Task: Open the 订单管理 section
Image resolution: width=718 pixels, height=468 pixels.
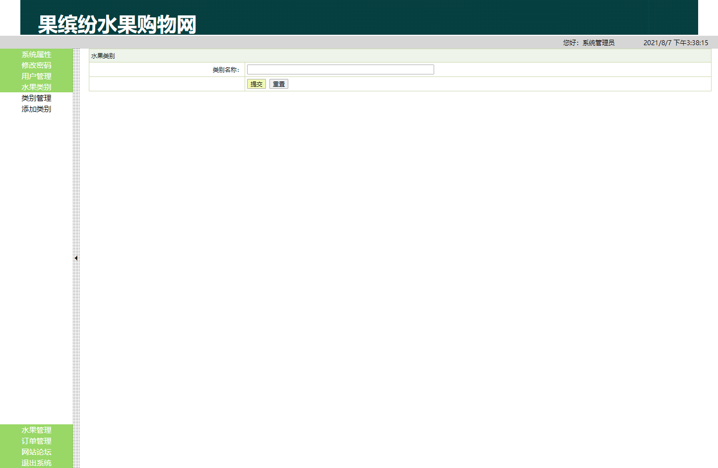Action: (x=36, y=441)
